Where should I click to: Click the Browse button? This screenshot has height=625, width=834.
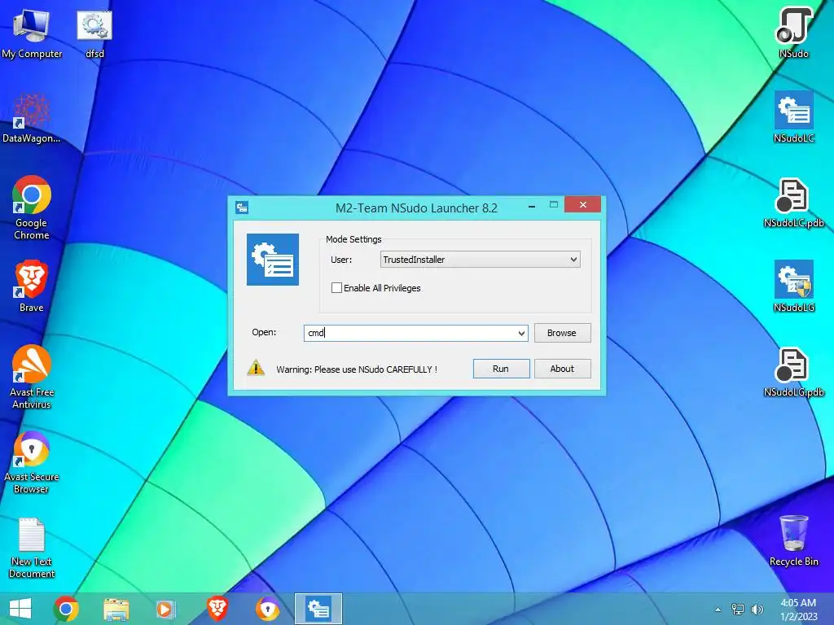pyautogui.click(x=562, y=333)
